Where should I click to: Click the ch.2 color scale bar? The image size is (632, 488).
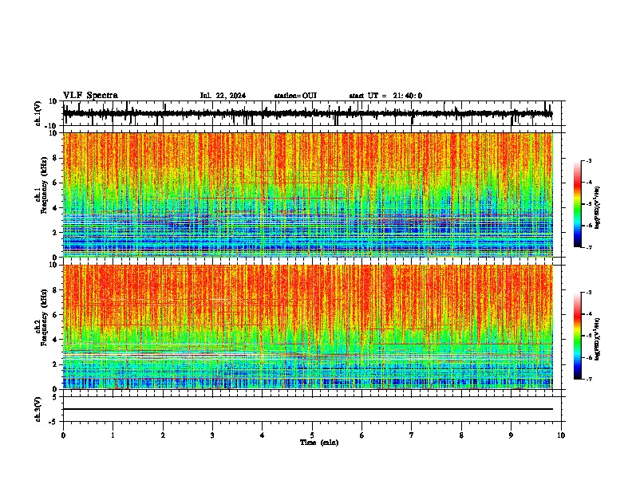coord(578,336)
